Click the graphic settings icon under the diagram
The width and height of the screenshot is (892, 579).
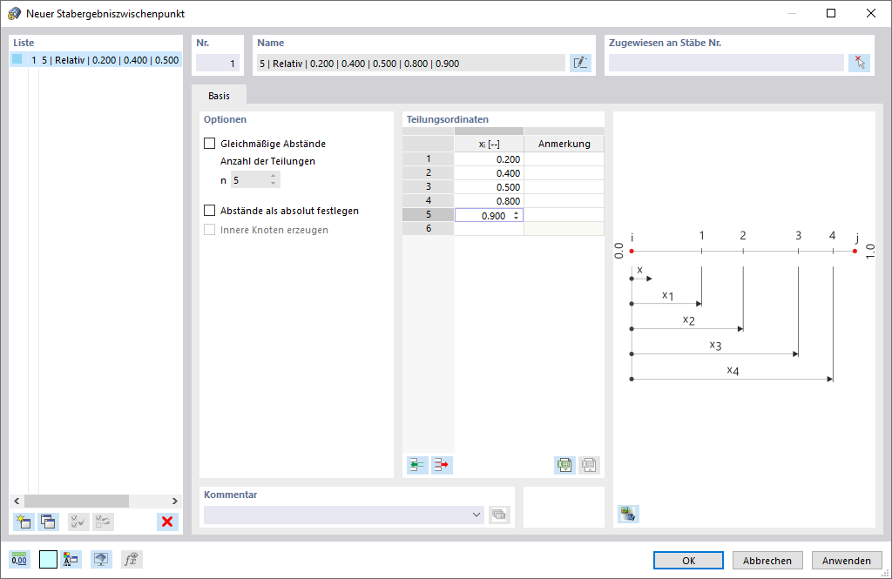[x=628, y=514]
